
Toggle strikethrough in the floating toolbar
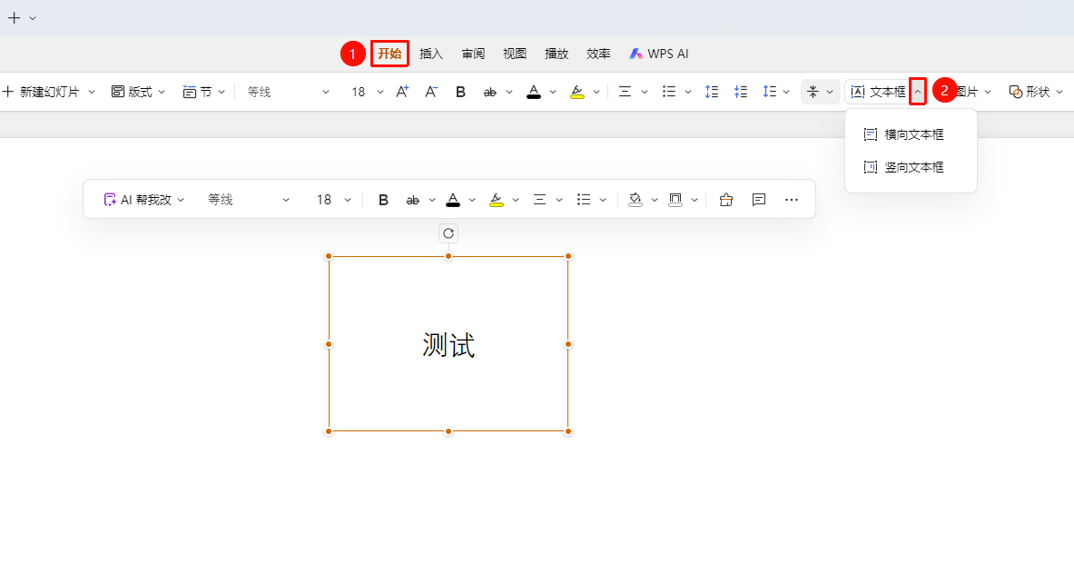[x=412, y=200]
